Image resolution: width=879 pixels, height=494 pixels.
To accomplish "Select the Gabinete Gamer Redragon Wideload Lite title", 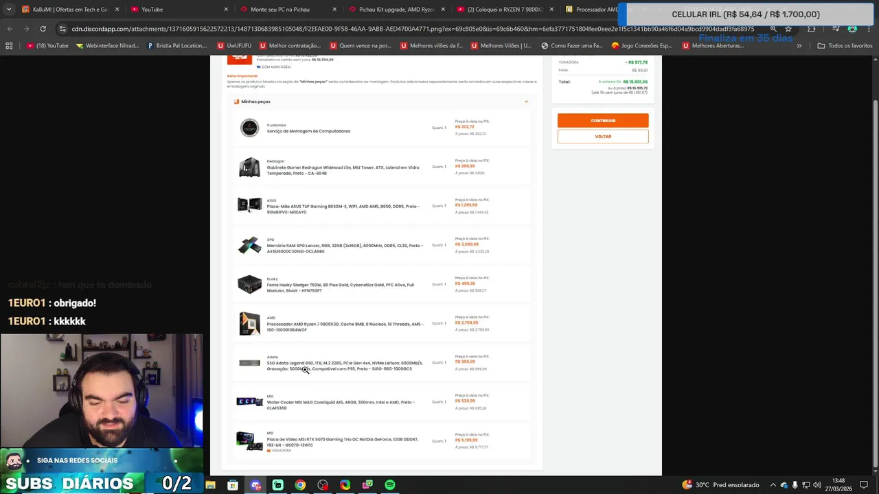I will point(343,170).
